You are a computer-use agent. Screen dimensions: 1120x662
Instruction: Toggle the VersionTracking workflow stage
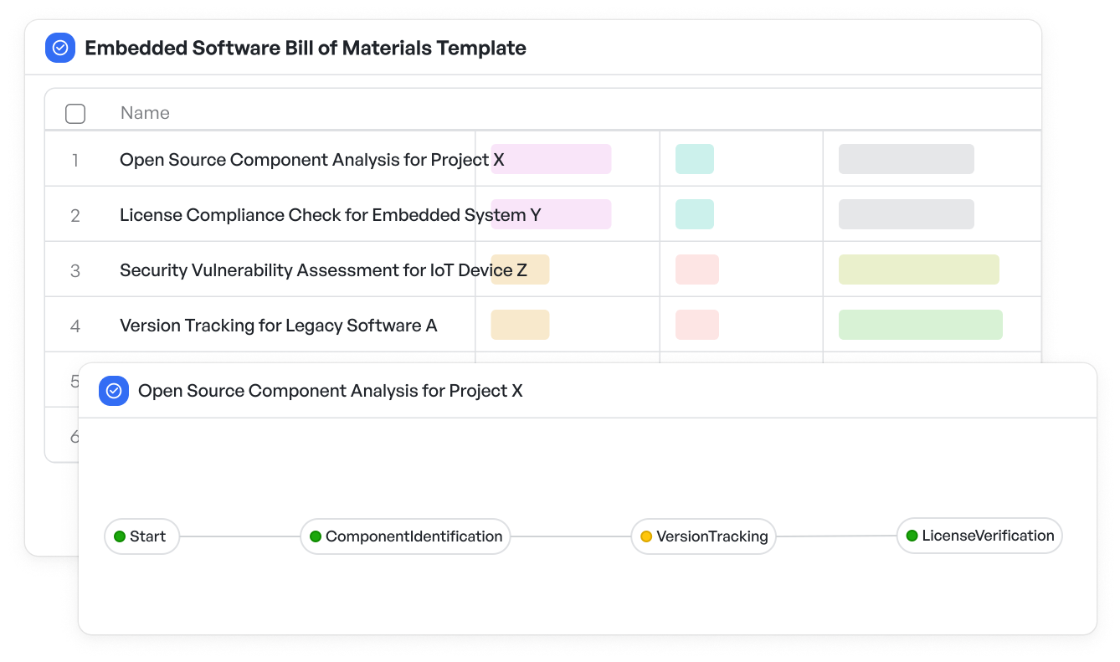(x=703, y=536)
